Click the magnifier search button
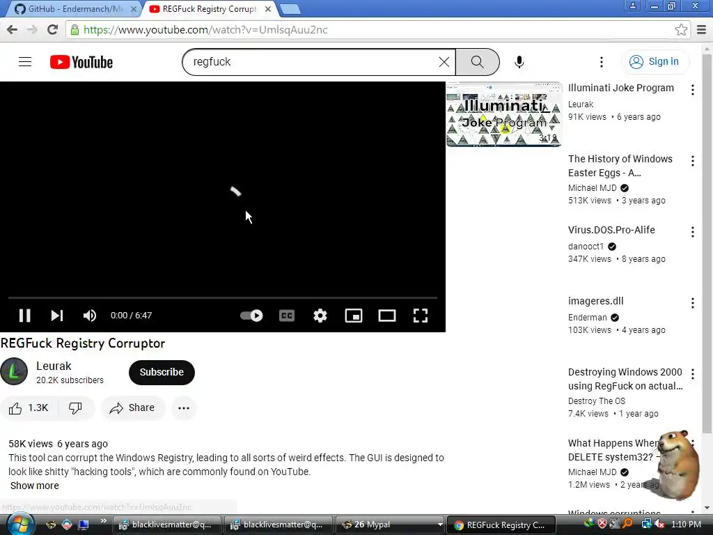Viewport: 713px width, 535px height. (478, 62)
